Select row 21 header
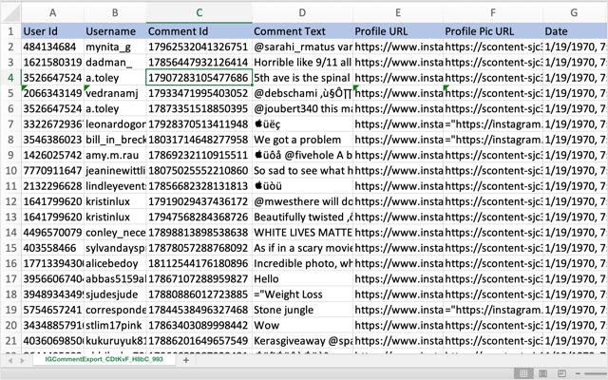The image size is (608, 380). [10, 341]
